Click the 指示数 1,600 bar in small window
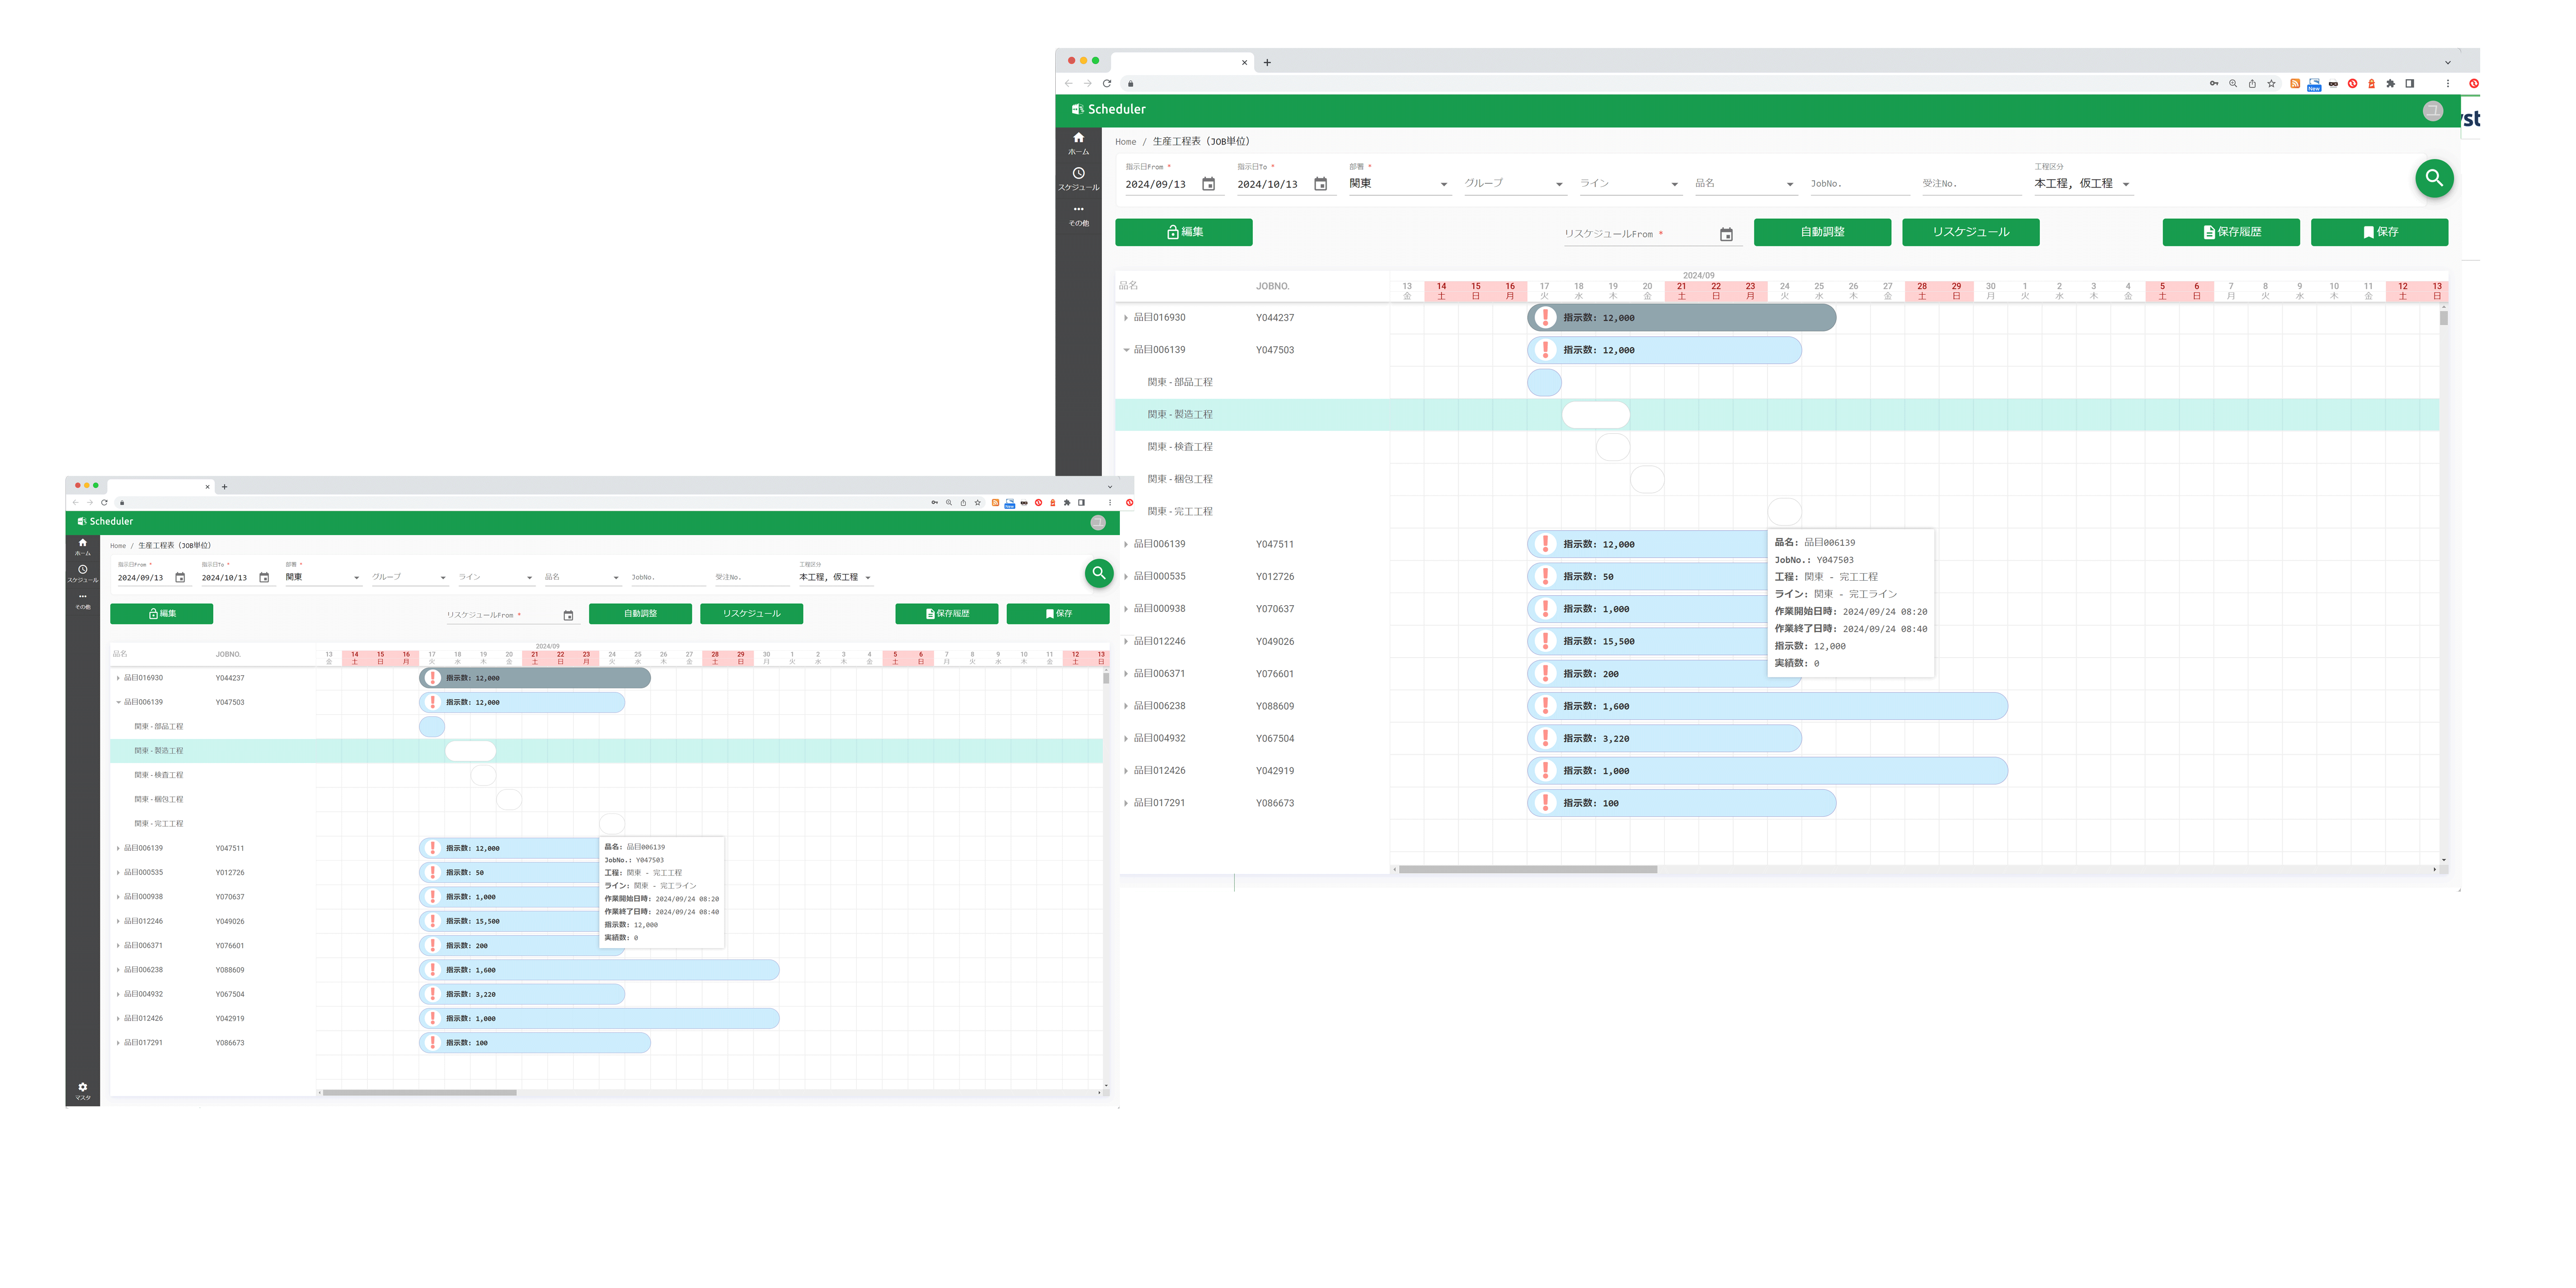The height and width of the screenshot is (1288, 2576). [x=599, y=970]
